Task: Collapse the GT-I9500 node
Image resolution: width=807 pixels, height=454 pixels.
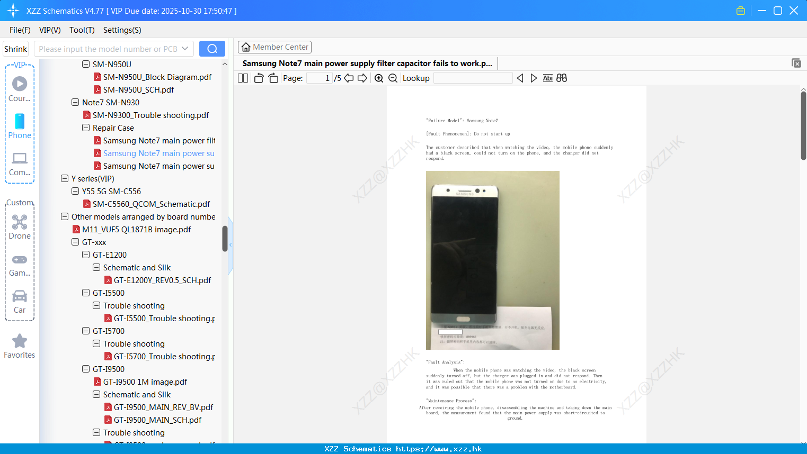Action: tap(86, 369)
